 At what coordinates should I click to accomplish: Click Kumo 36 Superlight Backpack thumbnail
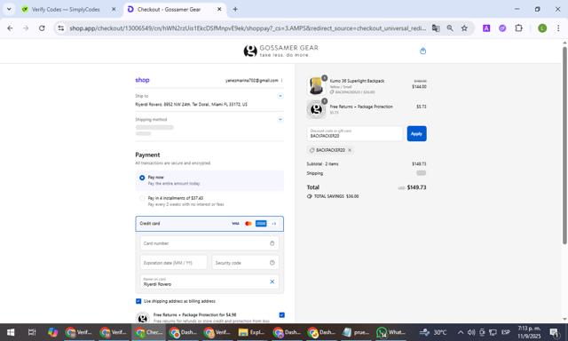tap(316, 86)
